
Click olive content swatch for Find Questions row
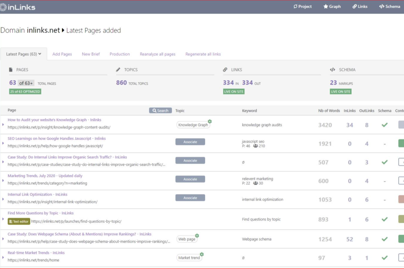coord(401,219)
